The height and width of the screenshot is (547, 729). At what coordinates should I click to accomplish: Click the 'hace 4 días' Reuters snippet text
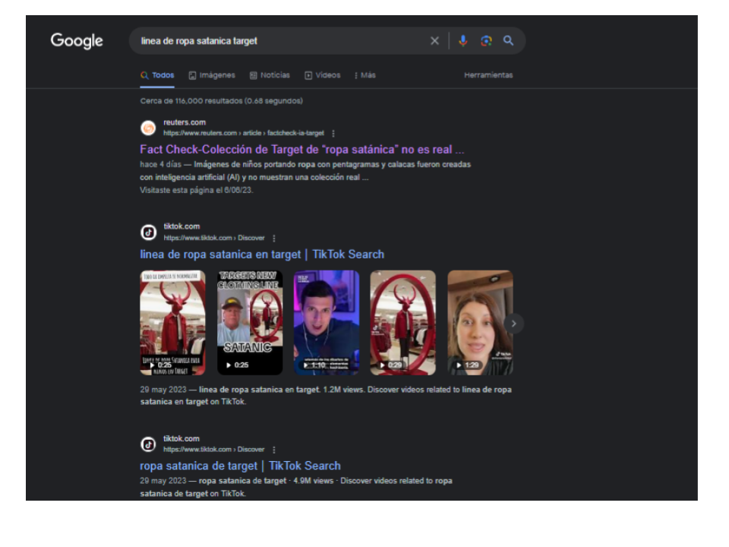click(305, 171)
